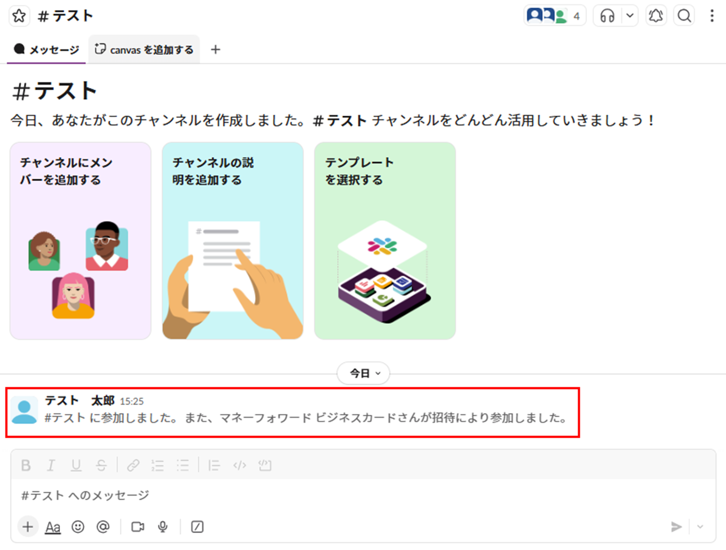Open チャンネルにメンバーを追加する card
726x550 pixels.
click(x=80, y=241)
